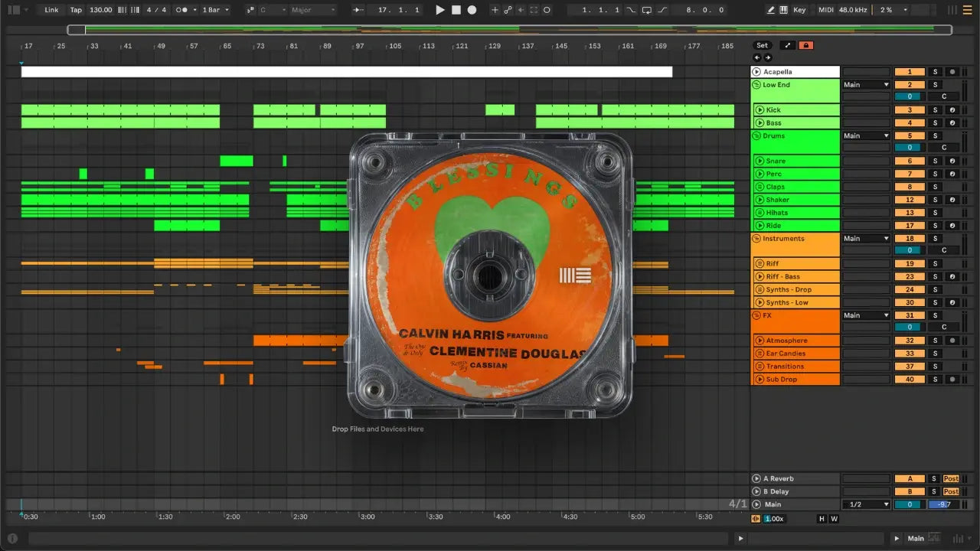Click the Stop button in transport

[456, 10]
